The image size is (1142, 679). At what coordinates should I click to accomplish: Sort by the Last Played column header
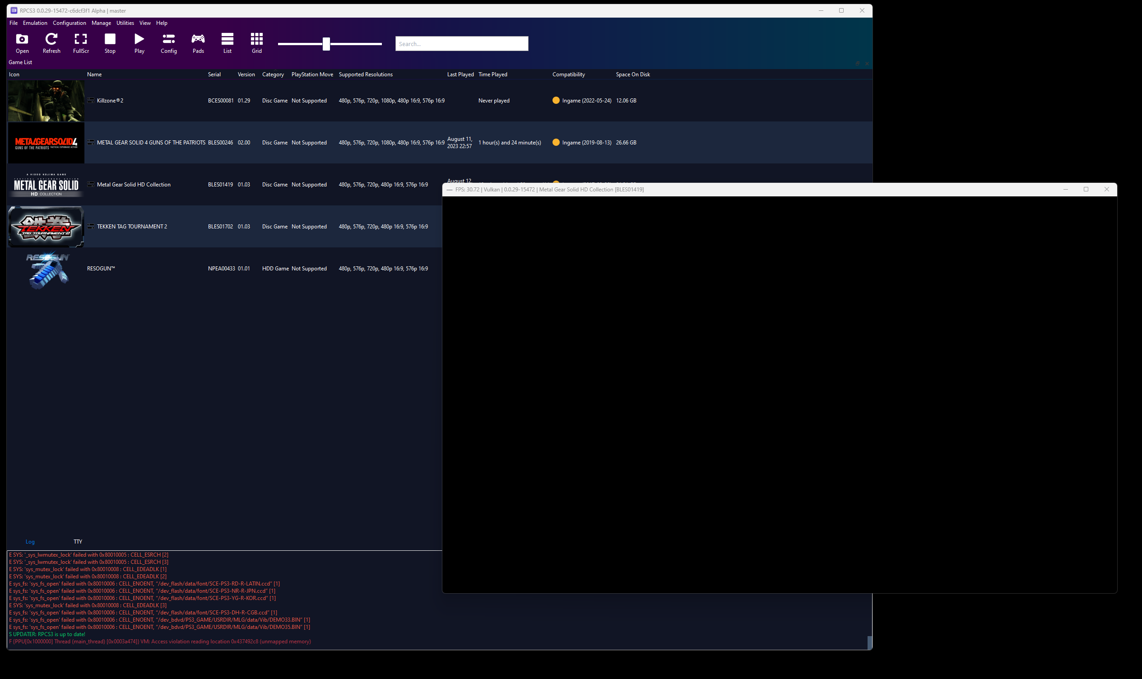[460, 74]
